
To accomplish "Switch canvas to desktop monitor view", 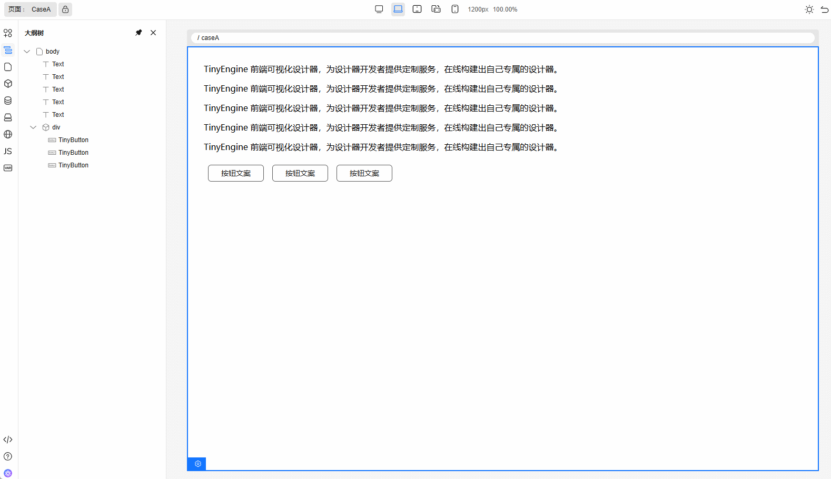I will 379,9.
